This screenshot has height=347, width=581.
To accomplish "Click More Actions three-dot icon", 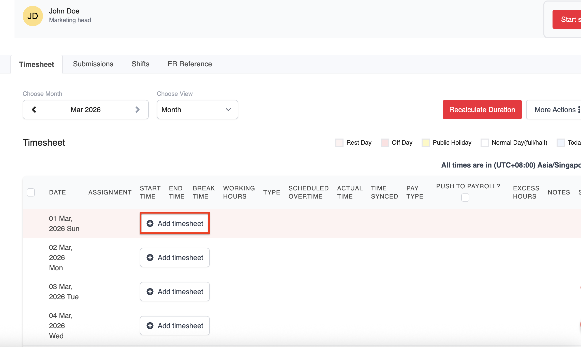I will point(579,110).
